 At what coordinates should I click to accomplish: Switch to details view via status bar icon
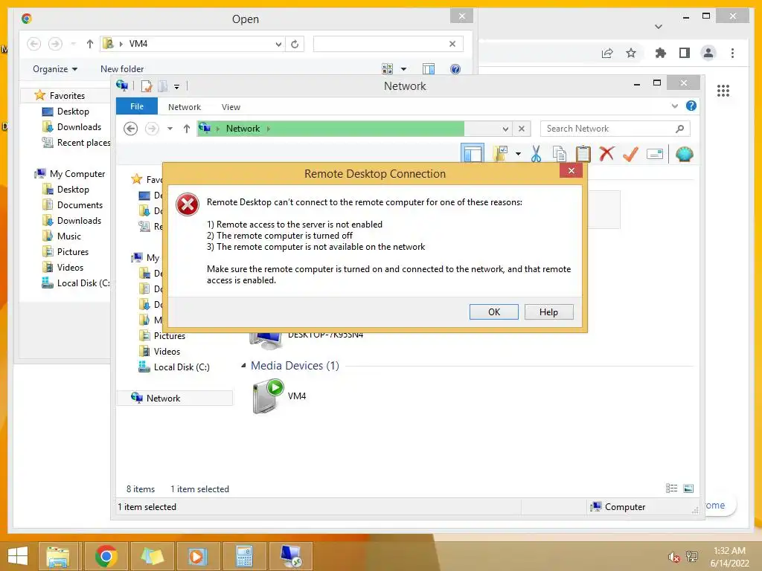point(672,488)
